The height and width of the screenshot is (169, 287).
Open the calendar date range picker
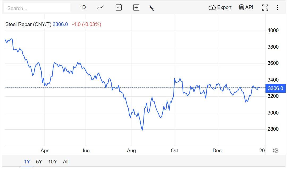(119, 7)
